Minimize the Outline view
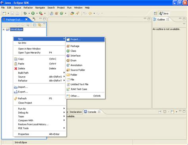The width and height of the screenshot is (188, 145). (180, 19)
